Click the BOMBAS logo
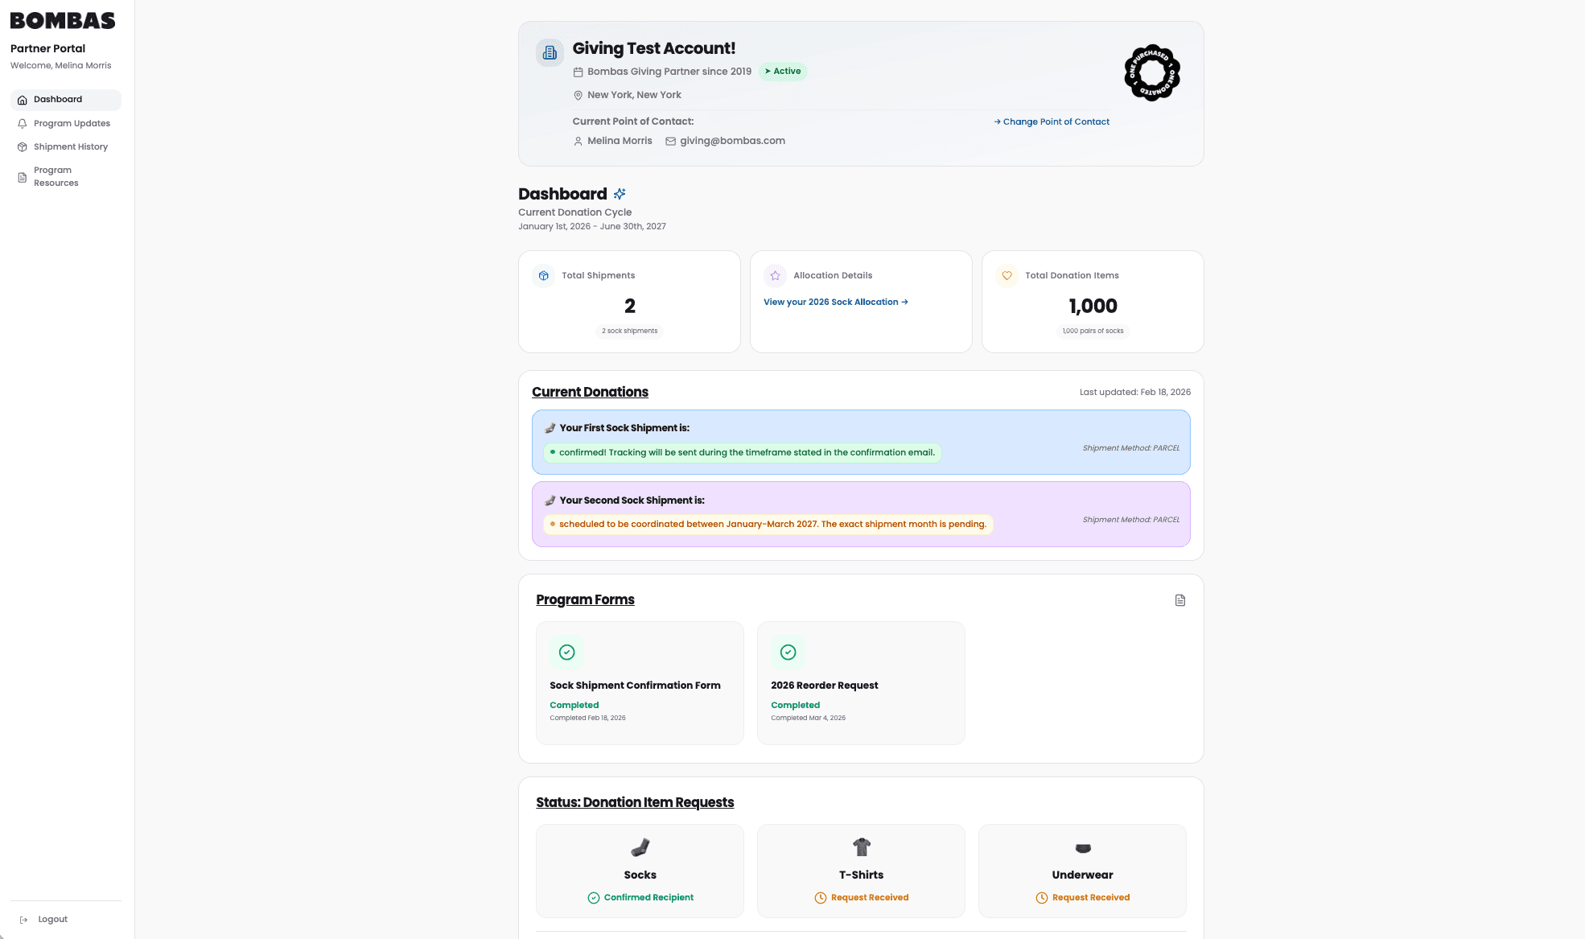This screenshot has width=1585, height=939. tap(63, 21)
